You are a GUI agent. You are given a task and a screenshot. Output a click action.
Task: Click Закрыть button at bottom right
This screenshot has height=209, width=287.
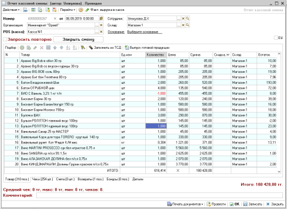(x=275, y=204)
